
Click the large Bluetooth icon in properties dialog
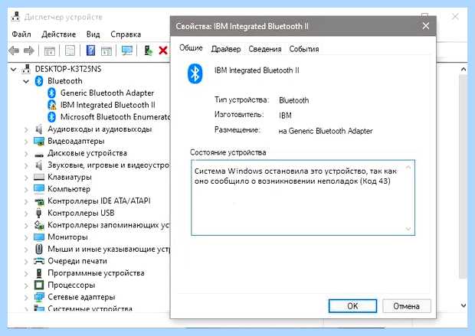click(x=195, y=73)
